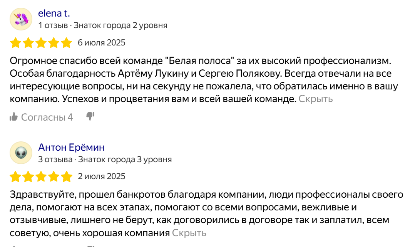Click fifth star of Антон's rating
The image size is (415, 247).
pyautogui.click(x=66, y=177)
